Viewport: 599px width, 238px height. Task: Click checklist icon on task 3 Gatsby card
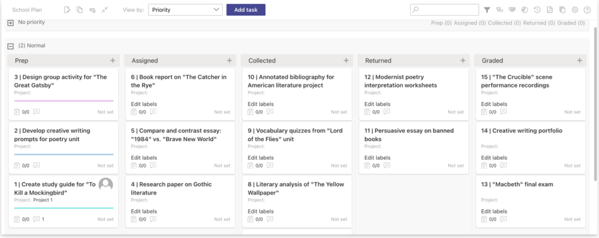click(17, 111)
